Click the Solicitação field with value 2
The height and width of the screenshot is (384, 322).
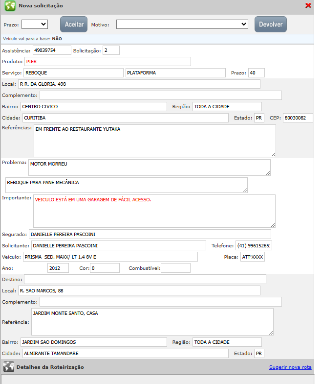pos(111,50)
